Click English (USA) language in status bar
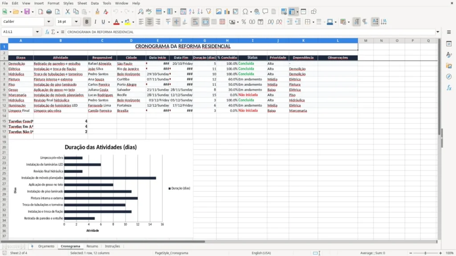Screen dimensions: 456x256 [x=261, y=253]
